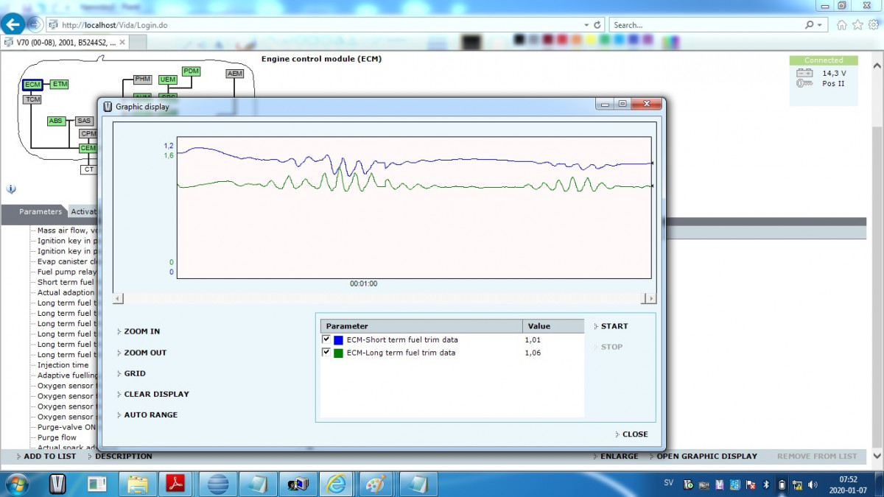
Task: Switch to the Parameters tab
Action: point(40,212)
